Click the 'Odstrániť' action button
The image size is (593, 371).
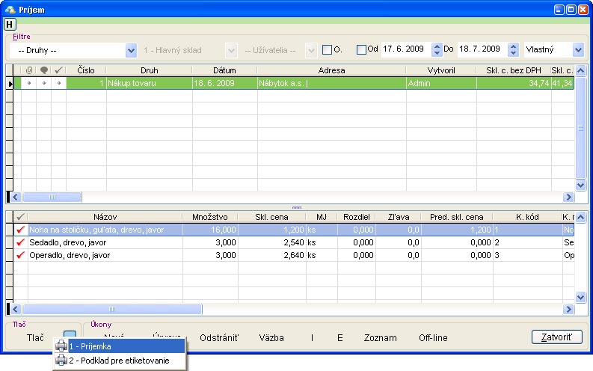click(x=219, y=338)
